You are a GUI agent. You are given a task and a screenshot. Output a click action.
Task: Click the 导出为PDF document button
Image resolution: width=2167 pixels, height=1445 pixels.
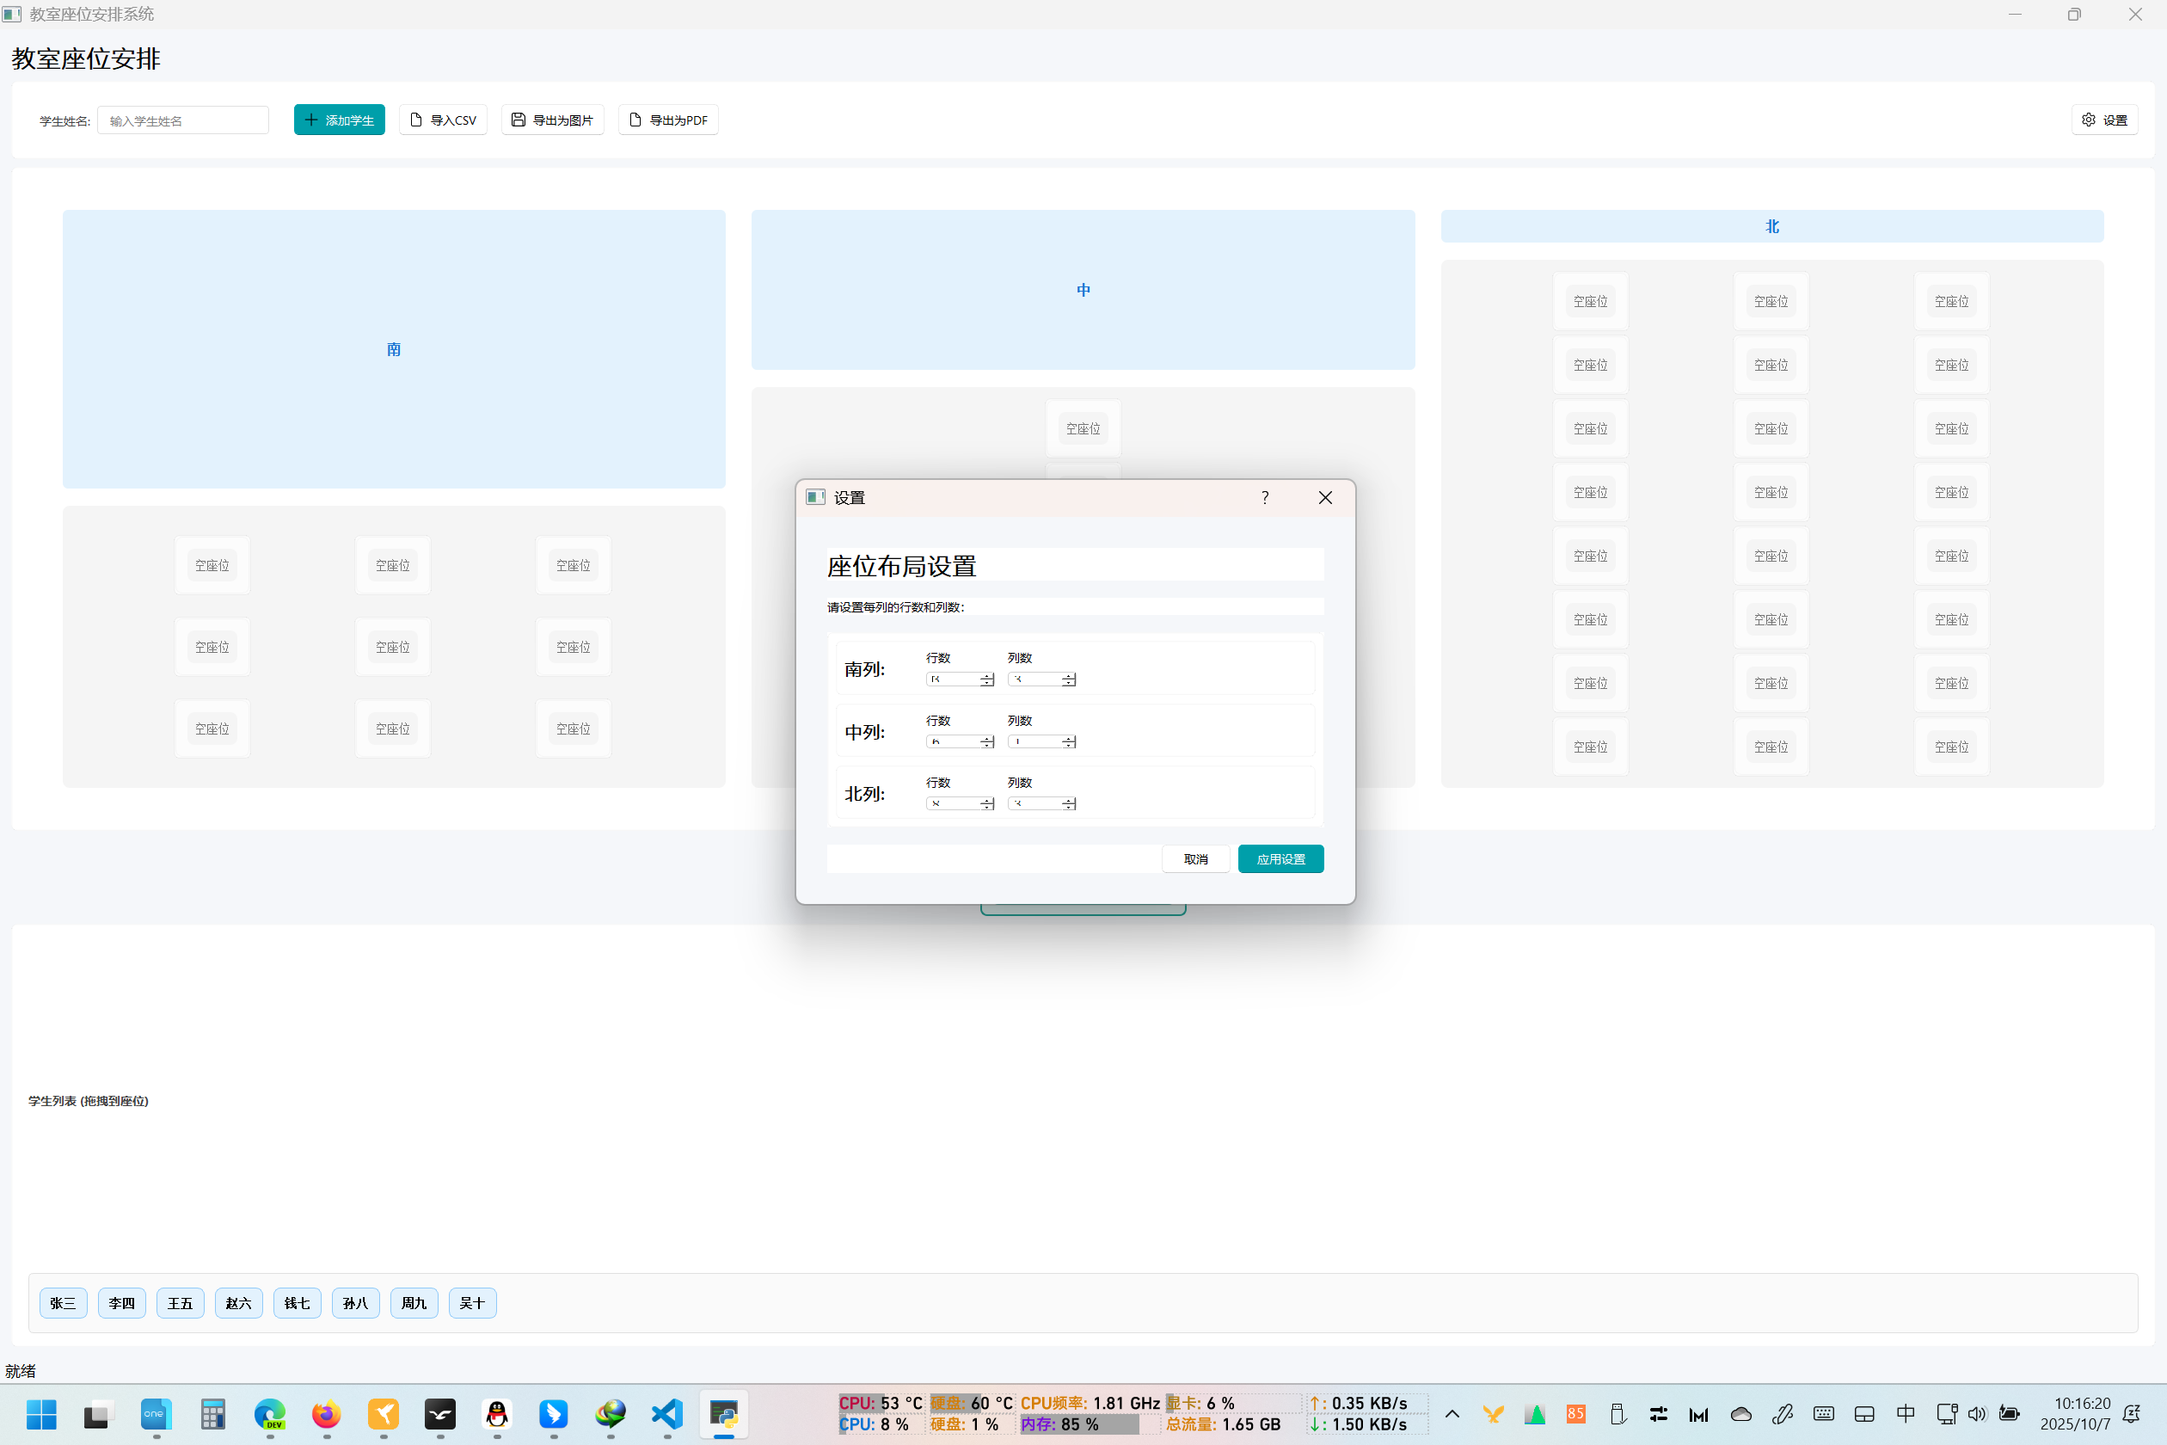668,120
